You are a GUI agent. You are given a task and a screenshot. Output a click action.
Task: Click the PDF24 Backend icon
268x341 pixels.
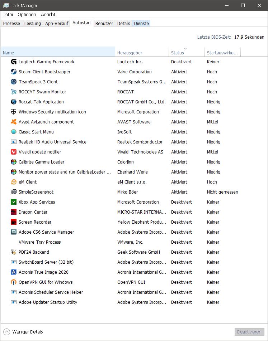pyautogui.click(x=14, y=252)
